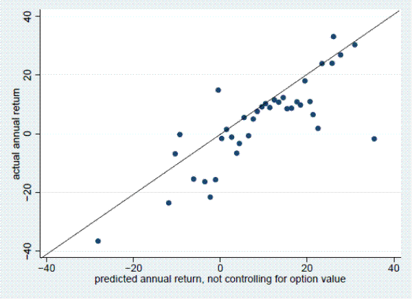Click the far-right outlier data point
Viewport: 412px width, 299px height.
[x=374, y=139]
